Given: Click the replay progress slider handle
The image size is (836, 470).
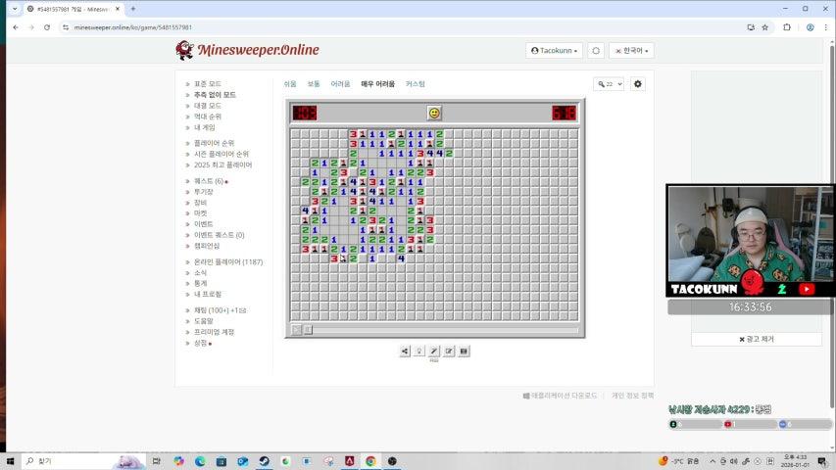Looking at the screenshot, I should coord(308,330).
